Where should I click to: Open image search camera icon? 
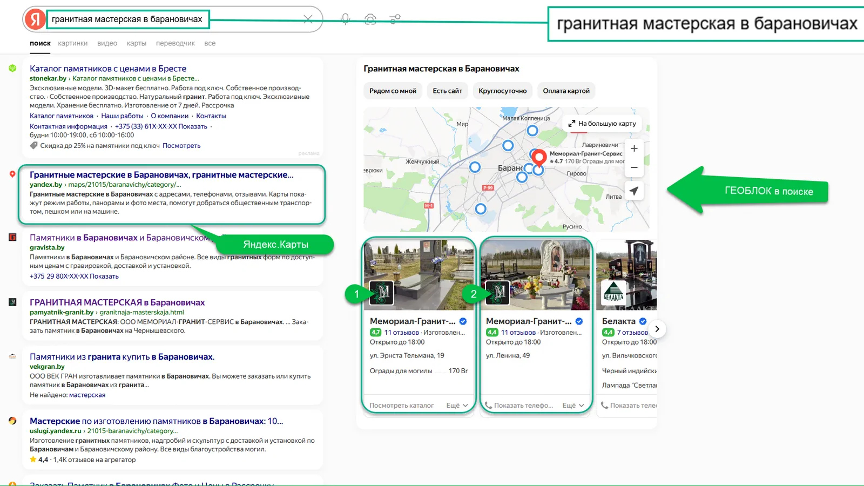click(370, 19)
